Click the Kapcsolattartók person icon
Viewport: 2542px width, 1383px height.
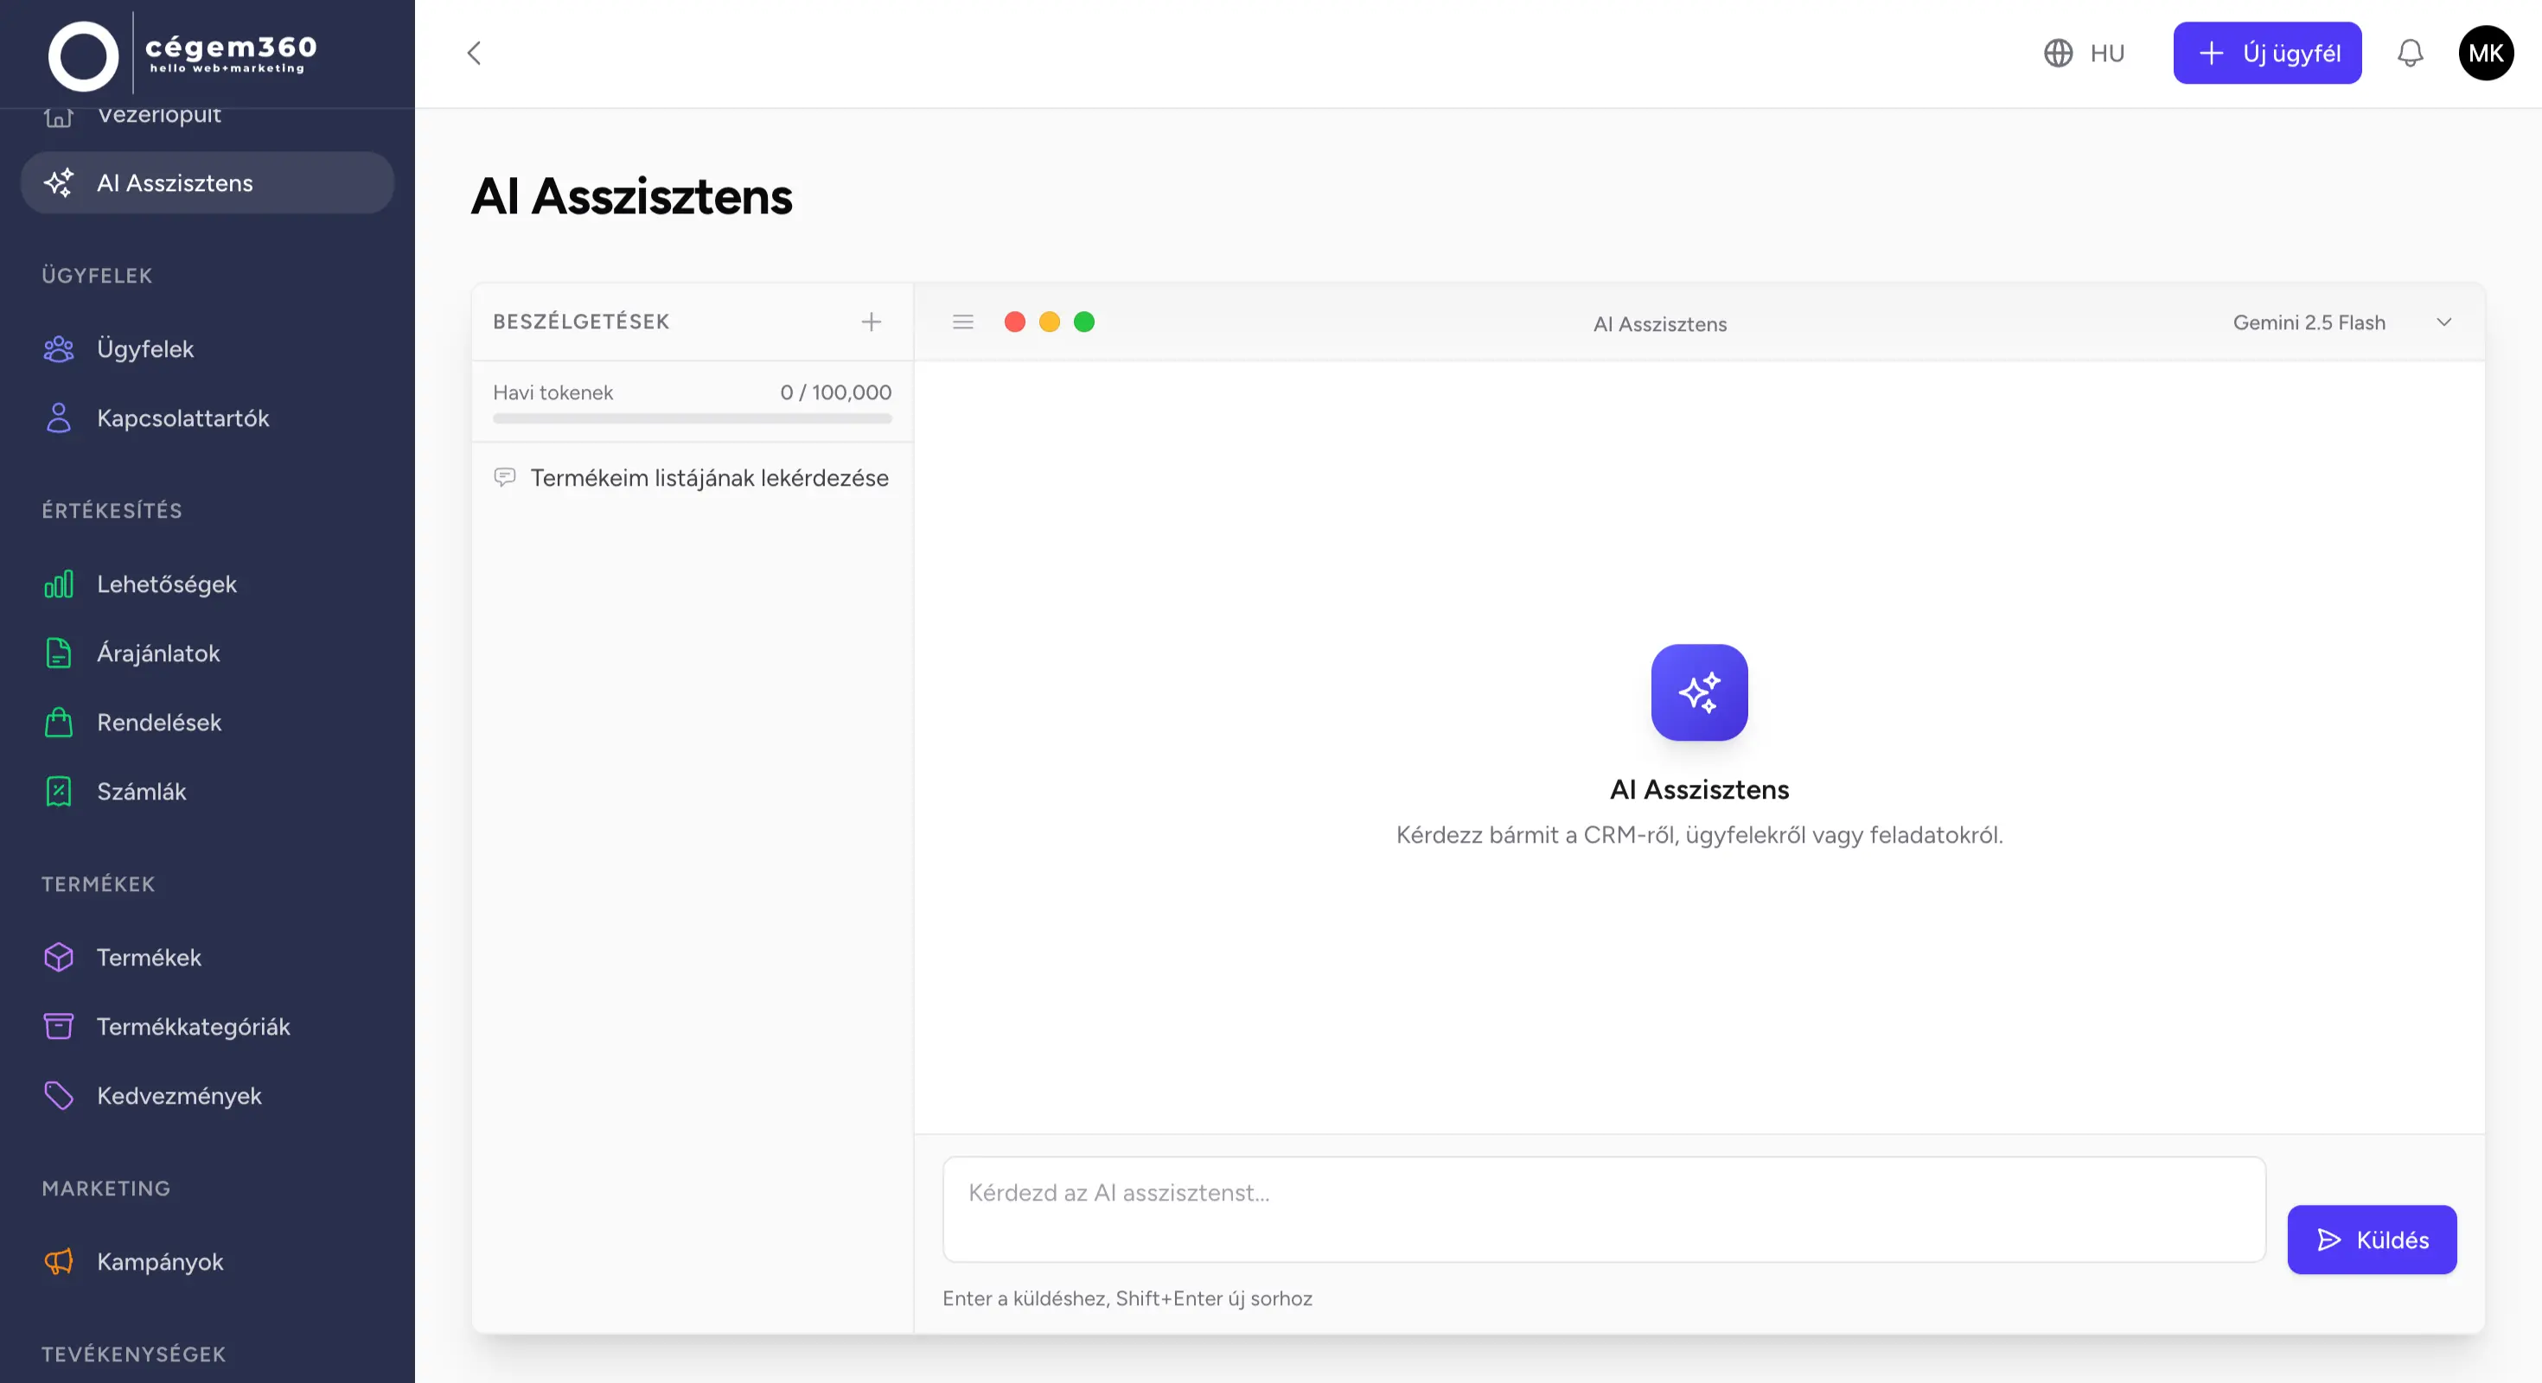(x=58, y=418)
